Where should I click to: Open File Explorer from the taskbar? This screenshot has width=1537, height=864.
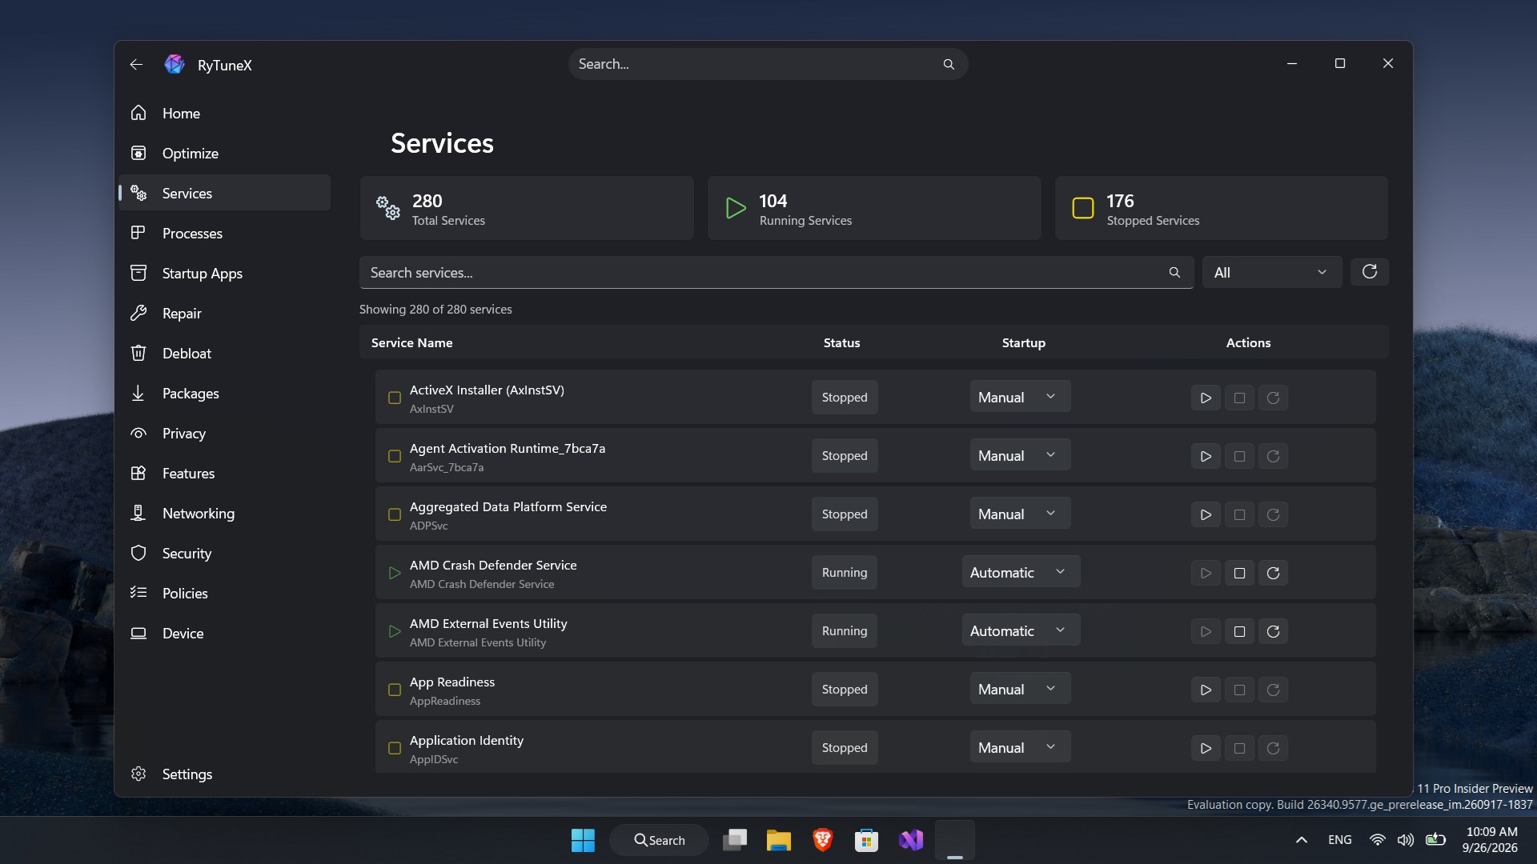[x=778, y=840]
